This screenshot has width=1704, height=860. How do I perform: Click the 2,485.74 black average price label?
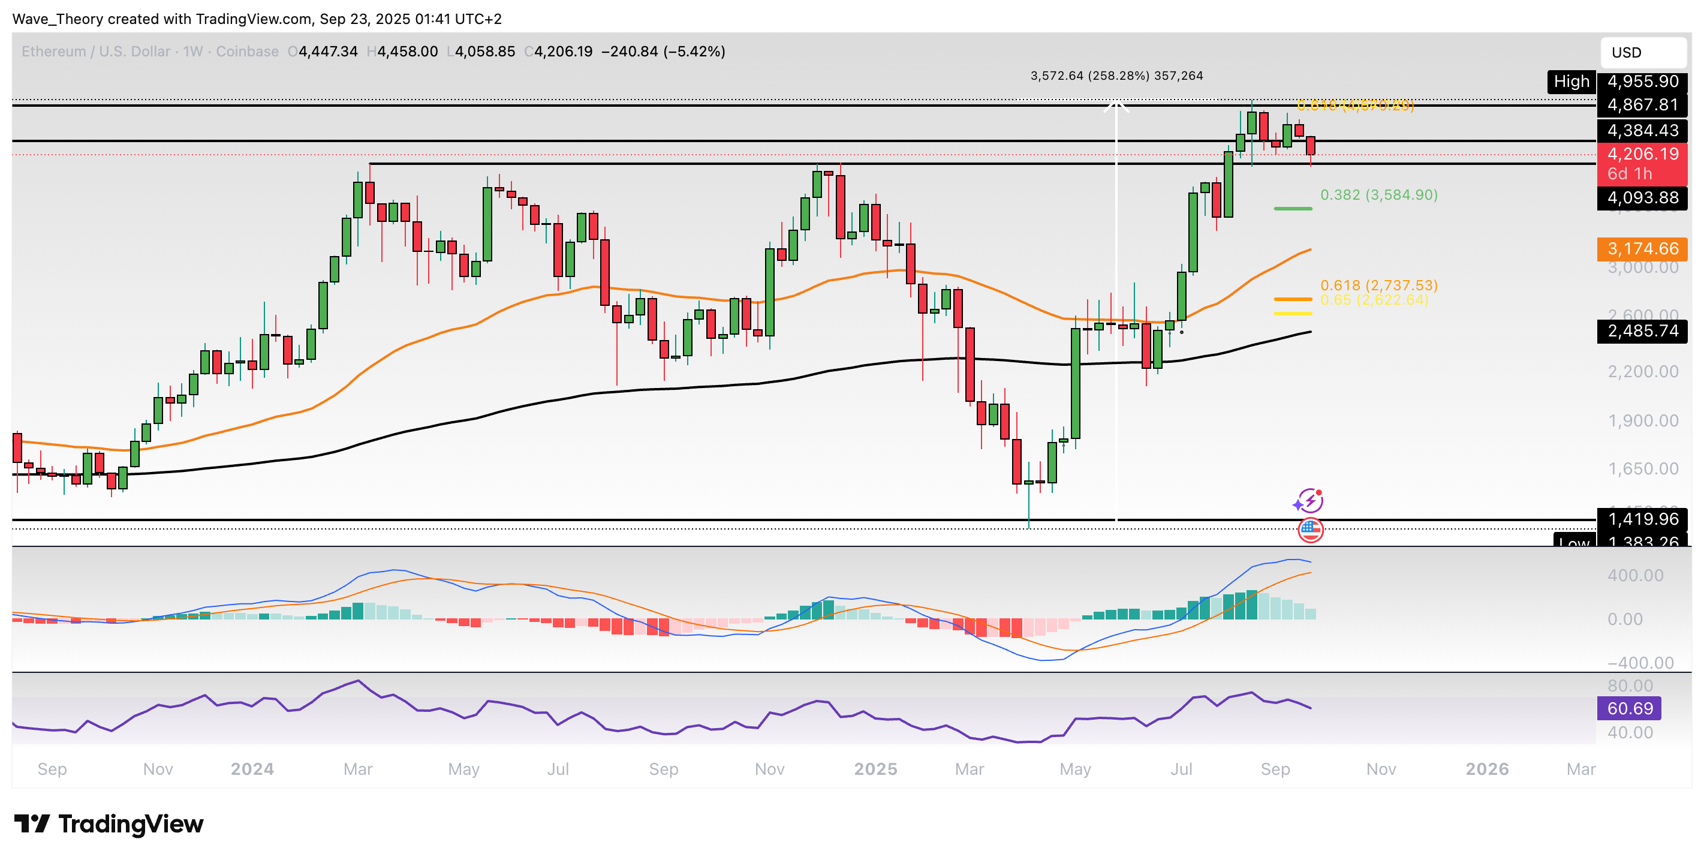pos(1642,331)
